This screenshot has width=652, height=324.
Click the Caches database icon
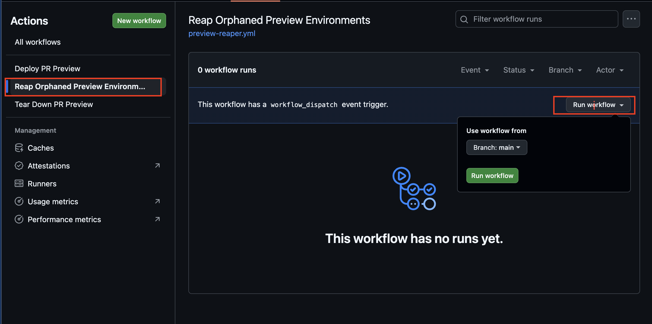(x=19, y=148)
